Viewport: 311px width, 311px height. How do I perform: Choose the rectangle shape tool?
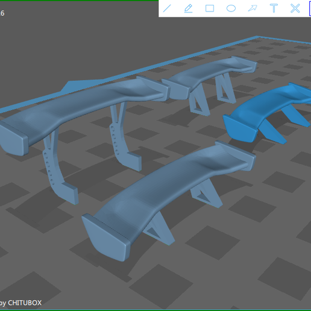(x=210, y=8)
